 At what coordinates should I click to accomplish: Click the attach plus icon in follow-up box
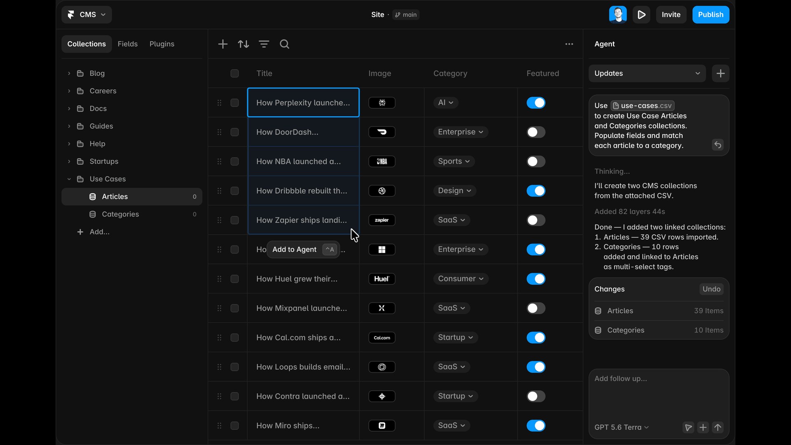coord(703,427)
